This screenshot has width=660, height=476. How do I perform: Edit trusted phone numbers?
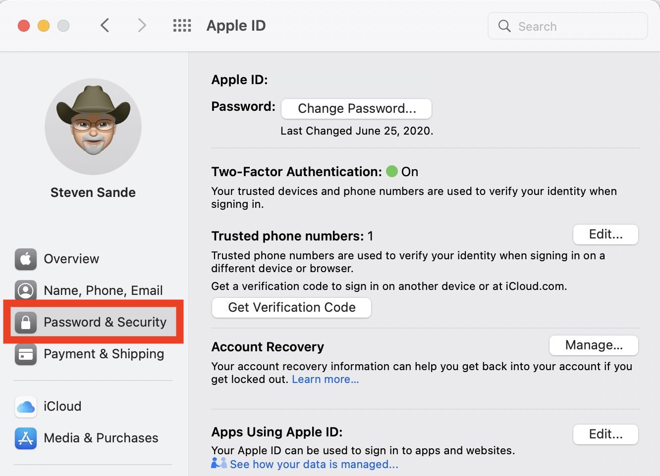point(605,235)
